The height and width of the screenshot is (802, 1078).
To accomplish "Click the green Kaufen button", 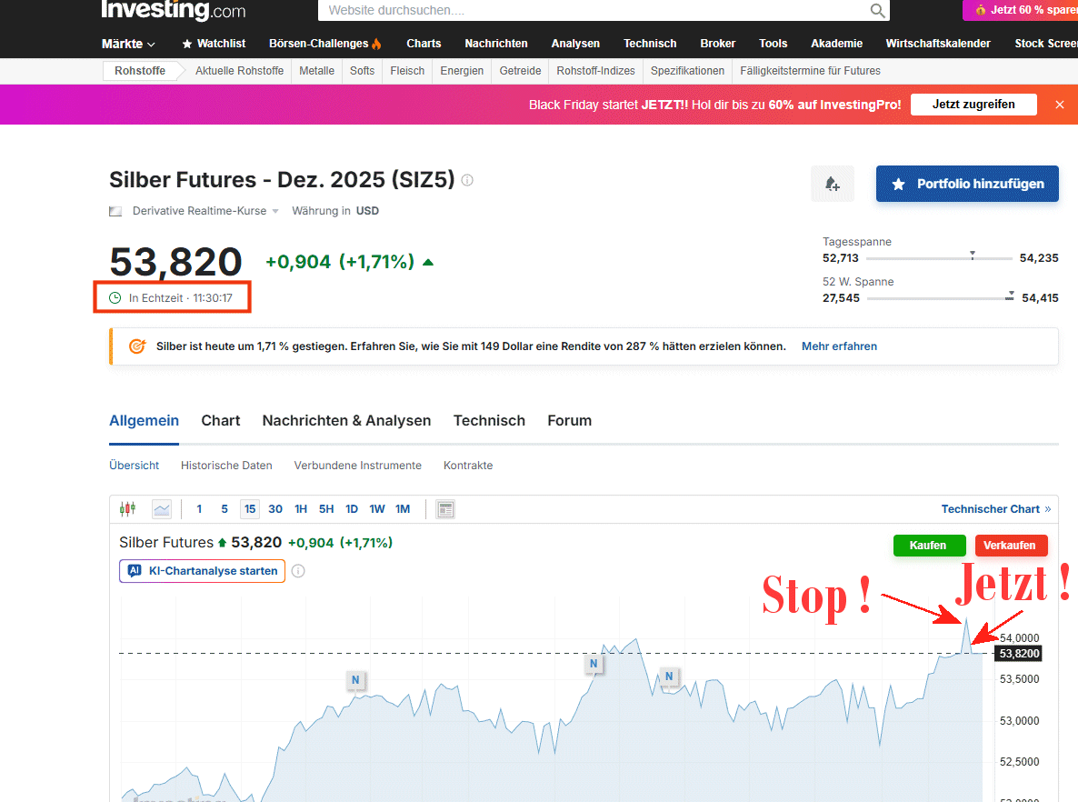I will pyautogui.click(x=929, y=546).
